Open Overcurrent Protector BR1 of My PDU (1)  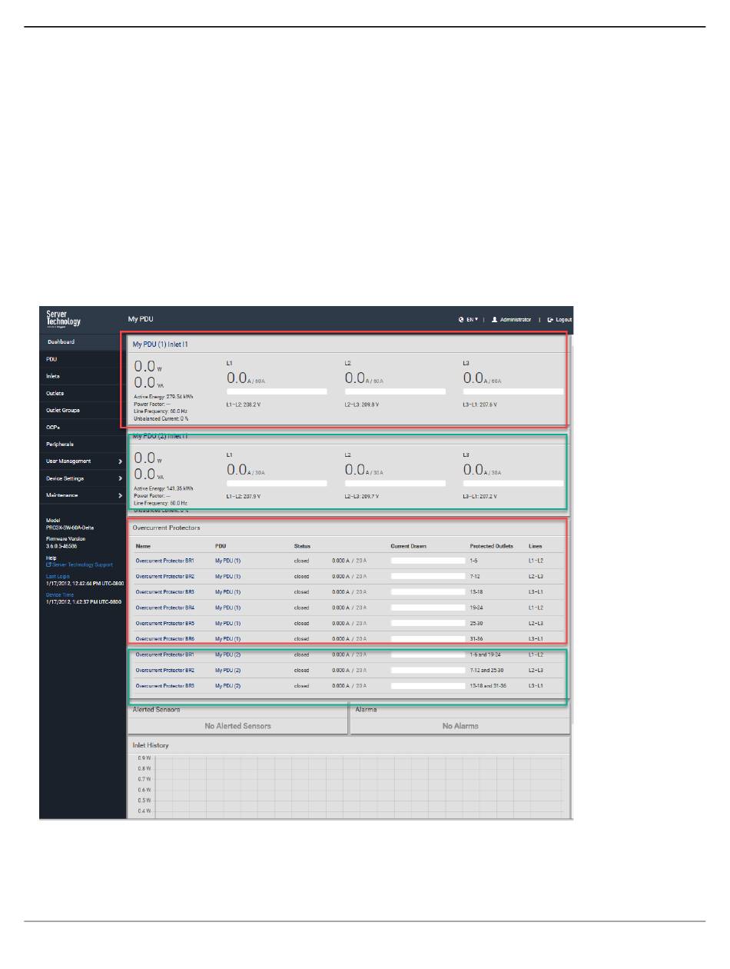pyautogui.click(x=165, y=561)
